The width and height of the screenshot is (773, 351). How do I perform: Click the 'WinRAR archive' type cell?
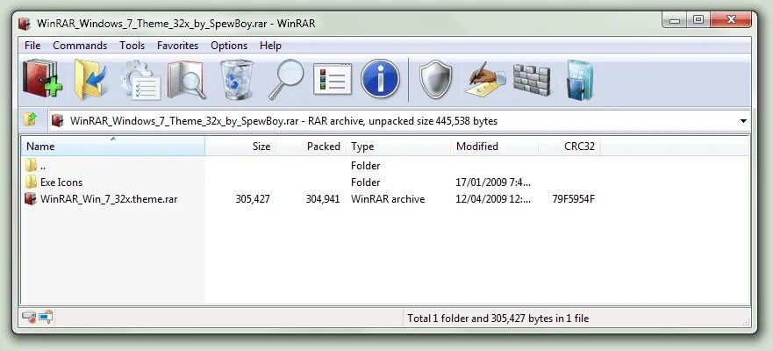[x=388, y=199]
